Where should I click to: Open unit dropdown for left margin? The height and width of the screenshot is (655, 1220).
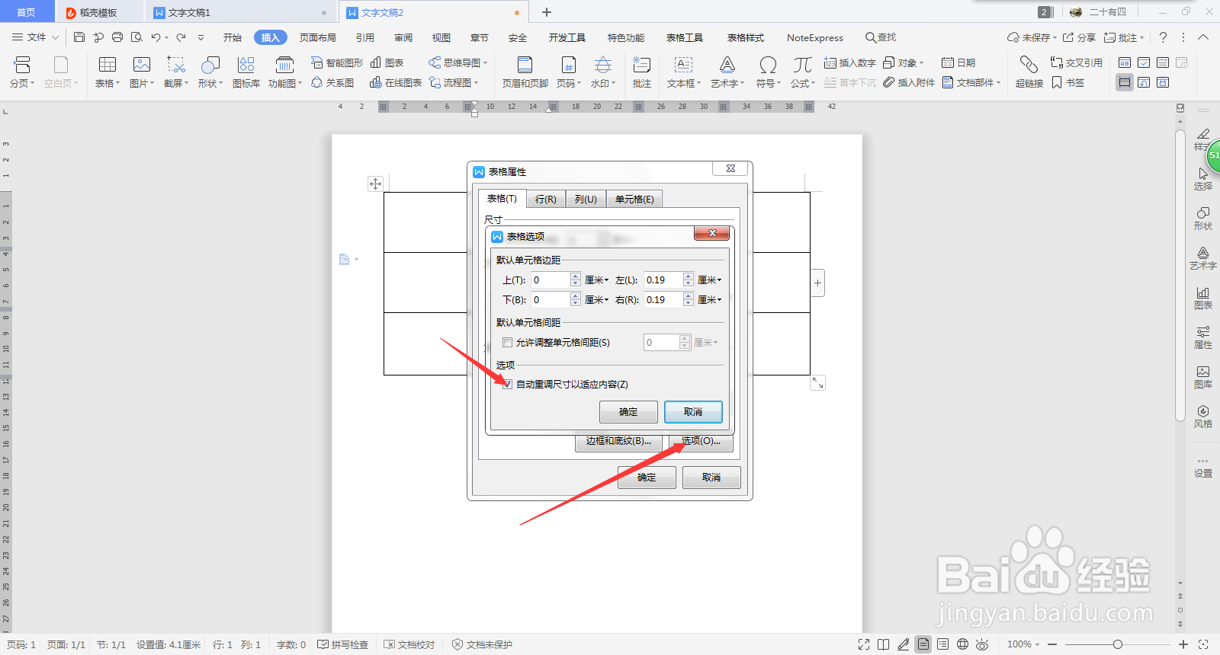pyautogui.click(x=710, y=280)
